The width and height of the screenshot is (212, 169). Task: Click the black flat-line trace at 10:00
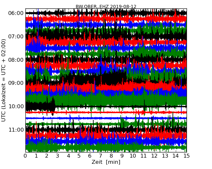coord(121,107)
